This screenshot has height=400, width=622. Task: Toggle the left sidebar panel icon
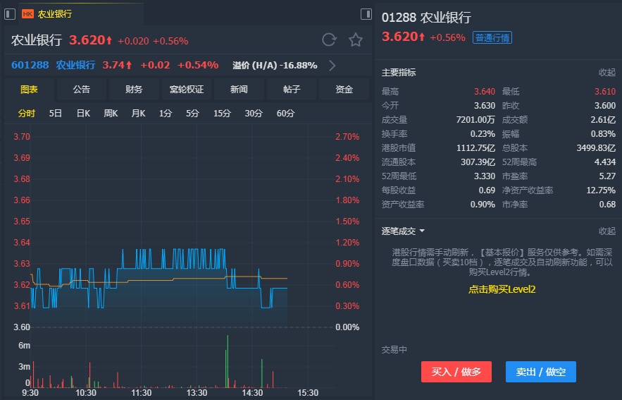tap(10, 14)
